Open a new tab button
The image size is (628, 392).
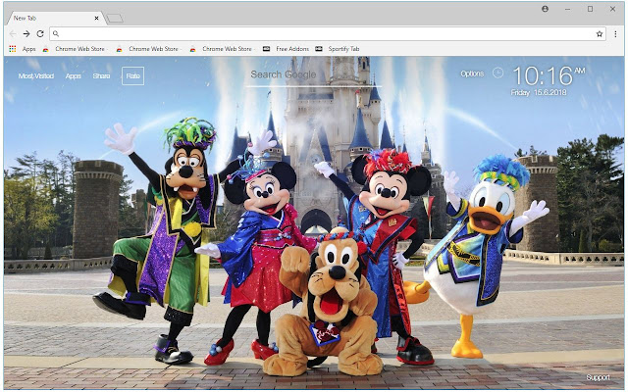(115, 18)
